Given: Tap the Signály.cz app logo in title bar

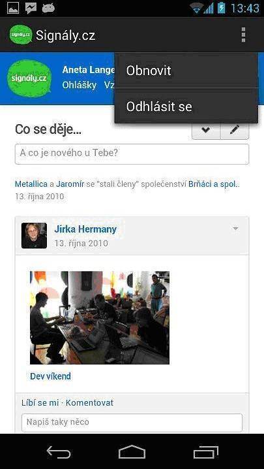Looking at the screenshot, I should click(21, 35).
